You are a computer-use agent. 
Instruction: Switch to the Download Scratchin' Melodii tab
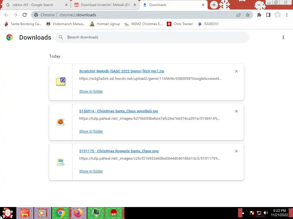(106, 5)
